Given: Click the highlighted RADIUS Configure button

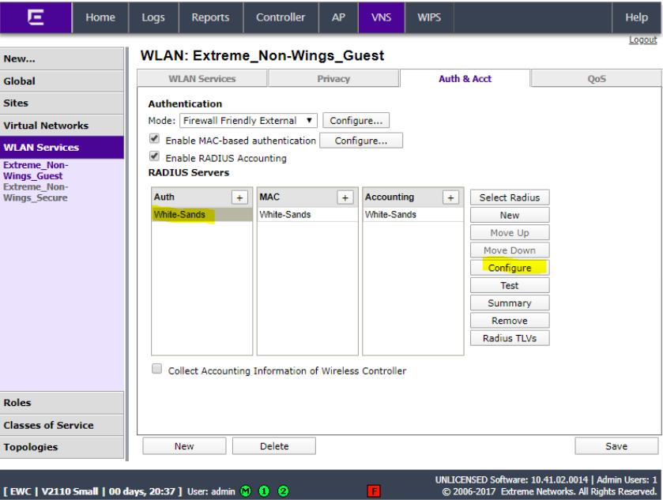Looking at the screenshot, I should tap(510, 268).
